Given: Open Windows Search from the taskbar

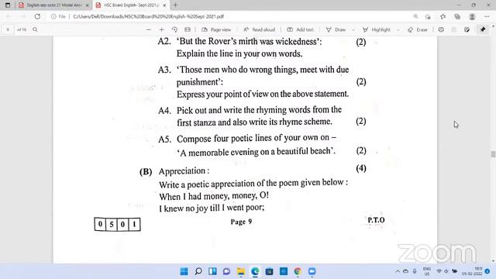Looking at the screenshot, I should (x=198, y=271).
